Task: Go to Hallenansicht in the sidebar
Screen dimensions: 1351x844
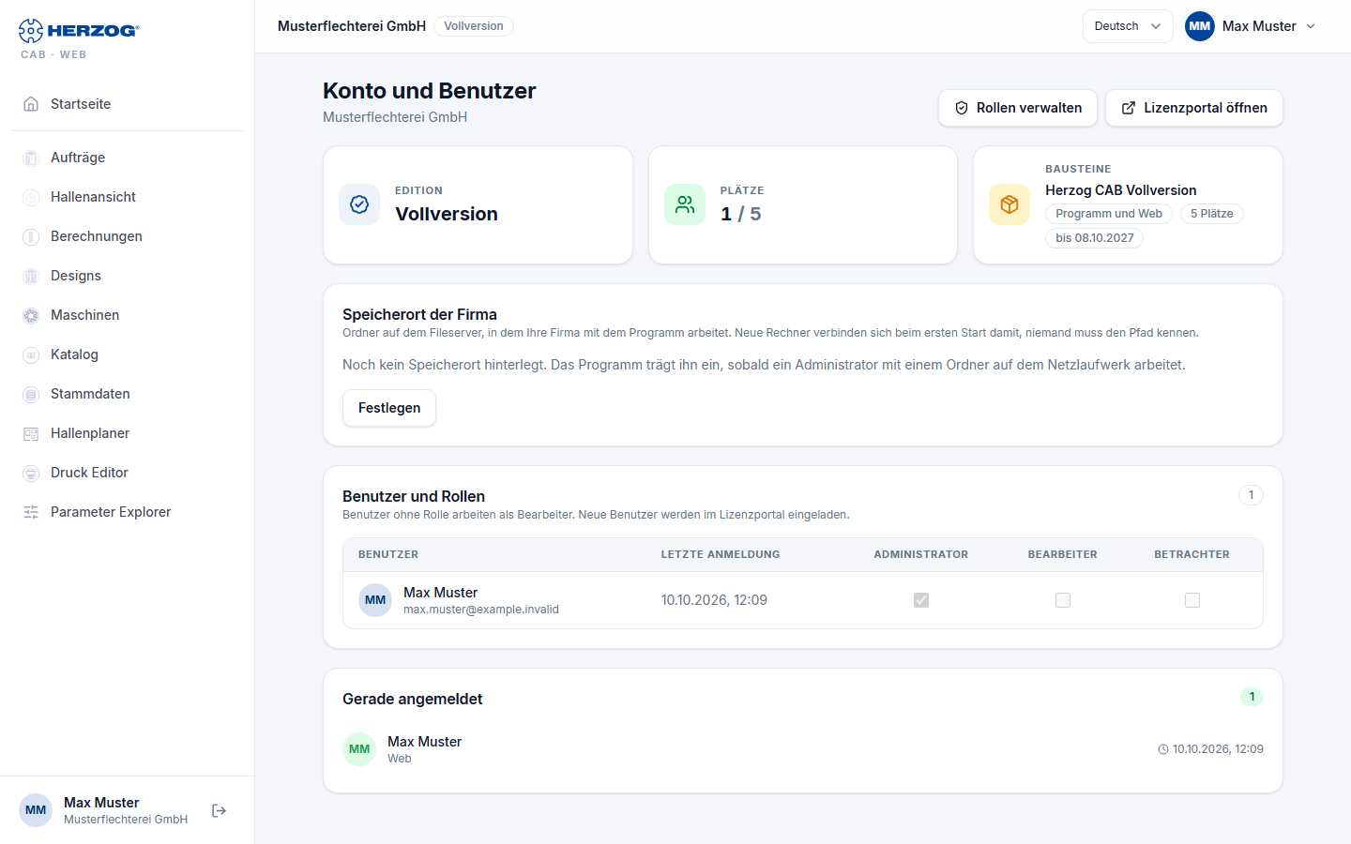Action: click(x=128, y=197)
